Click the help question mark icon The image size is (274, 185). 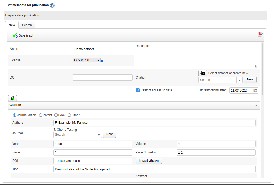pyautogui.click(x=53, y=5)
